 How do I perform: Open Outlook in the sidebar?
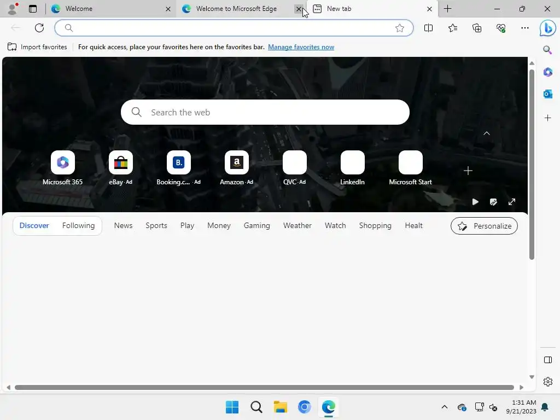click(x=548, y=94)
